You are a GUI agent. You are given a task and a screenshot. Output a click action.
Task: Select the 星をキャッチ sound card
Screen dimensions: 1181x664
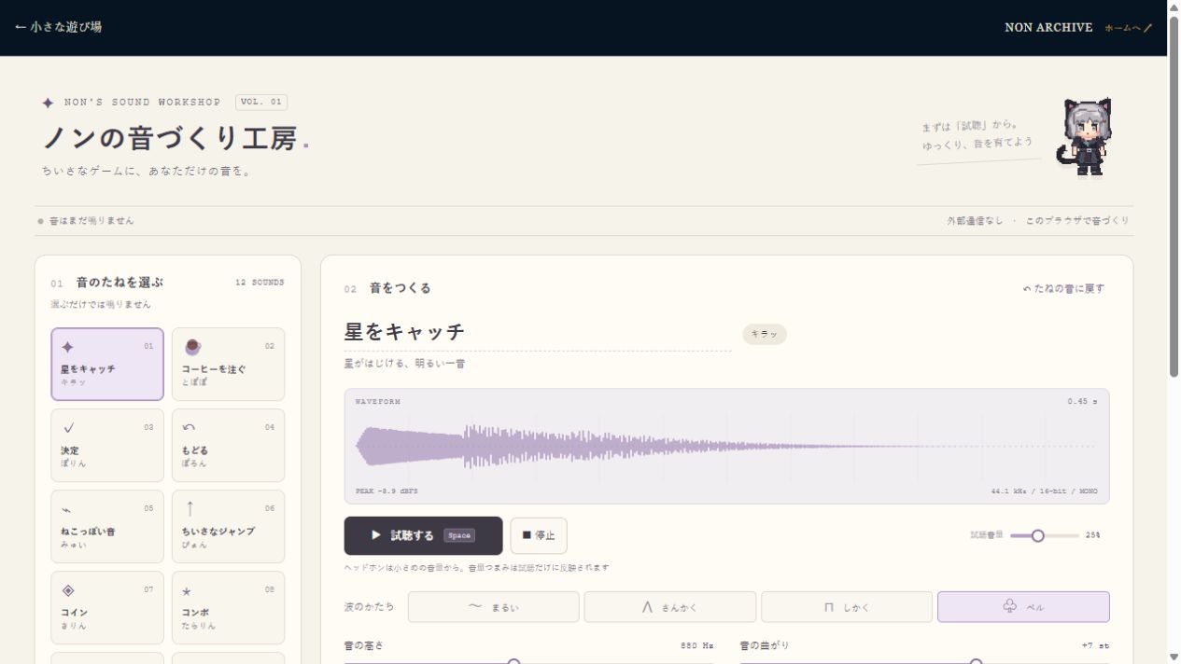(107, 364)
